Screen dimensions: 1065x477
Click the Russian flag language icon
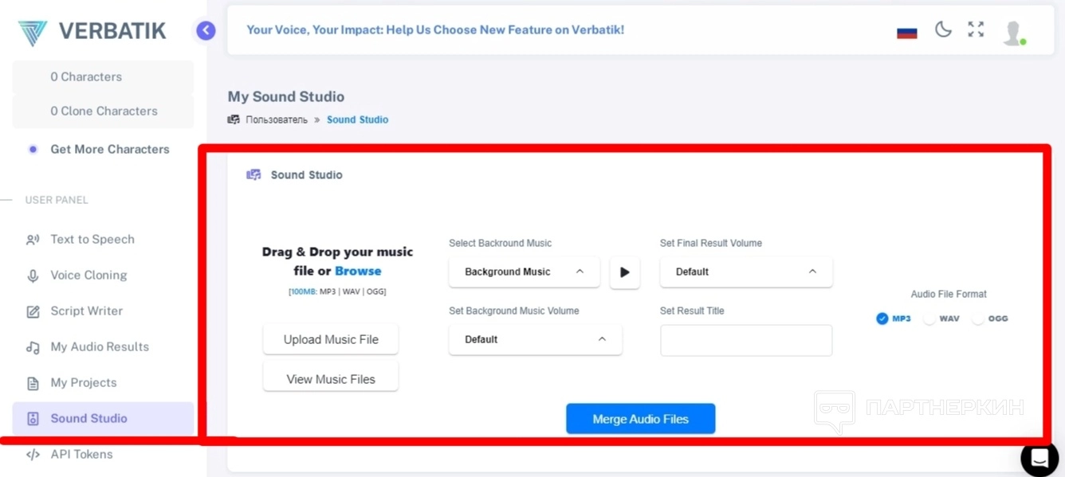tap(907, 32)
